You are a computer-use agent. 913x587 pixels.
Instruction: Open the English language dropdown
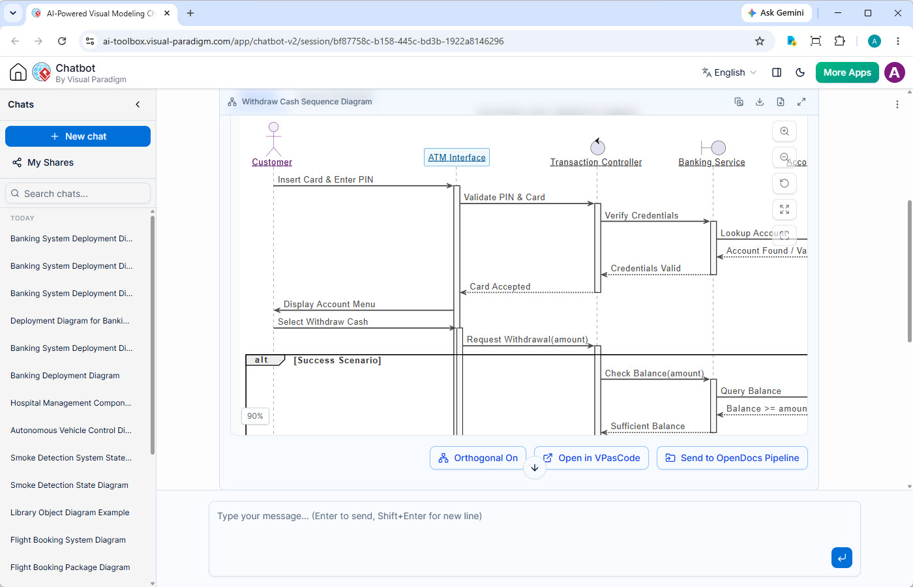729,72
